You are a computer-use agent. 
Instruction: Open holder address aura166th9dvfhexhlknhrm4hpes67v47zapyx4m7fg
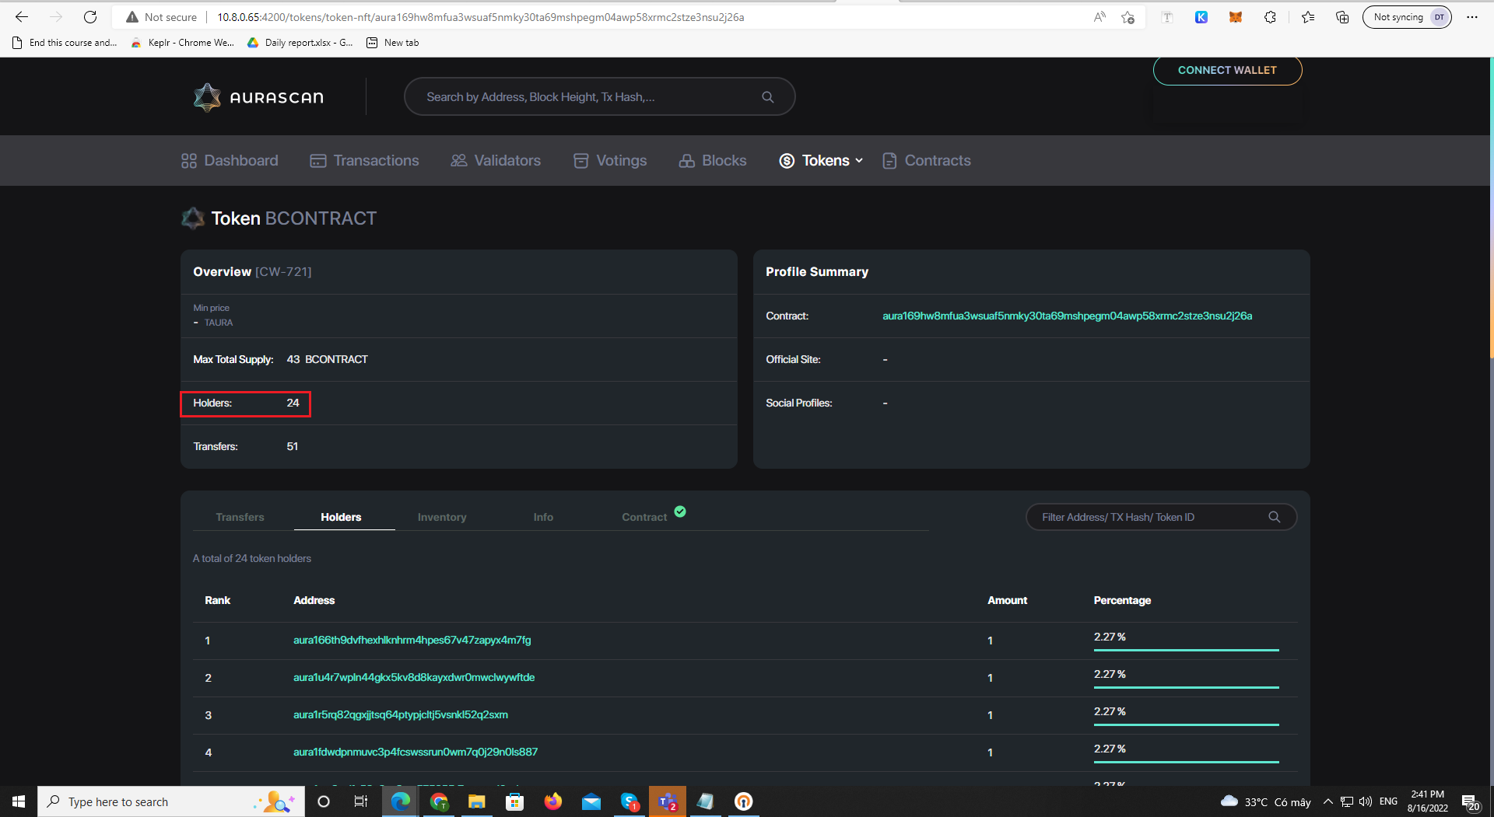click(412, 640)
